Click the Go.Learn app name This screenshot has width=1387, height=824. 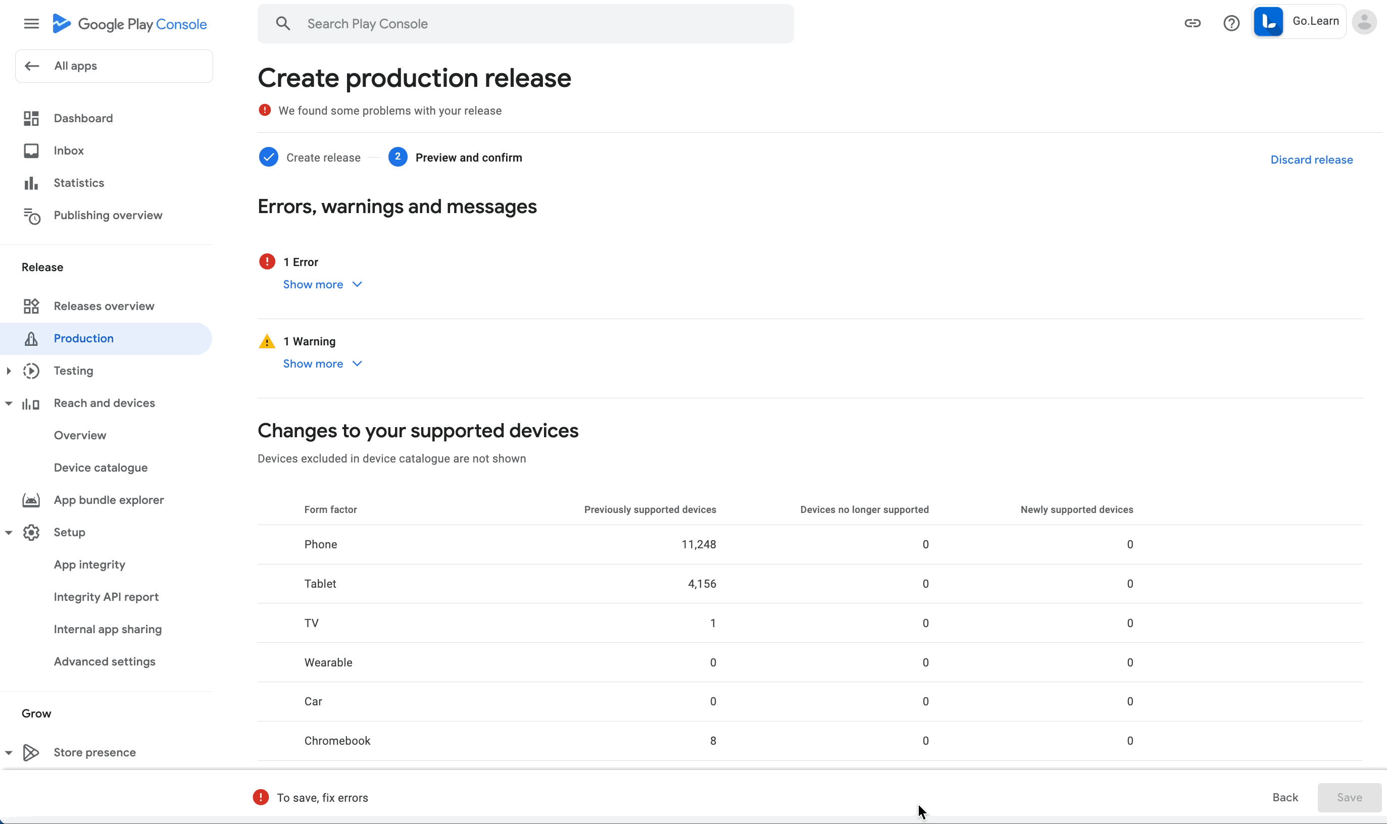pos(1315,21)
